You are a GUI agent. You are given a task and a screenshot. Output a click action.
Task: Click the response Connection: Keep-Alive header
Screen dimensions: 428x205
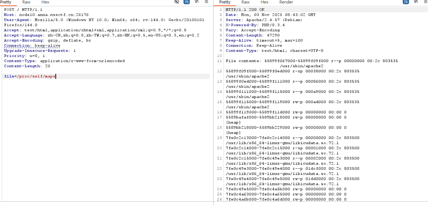(254, 46)
